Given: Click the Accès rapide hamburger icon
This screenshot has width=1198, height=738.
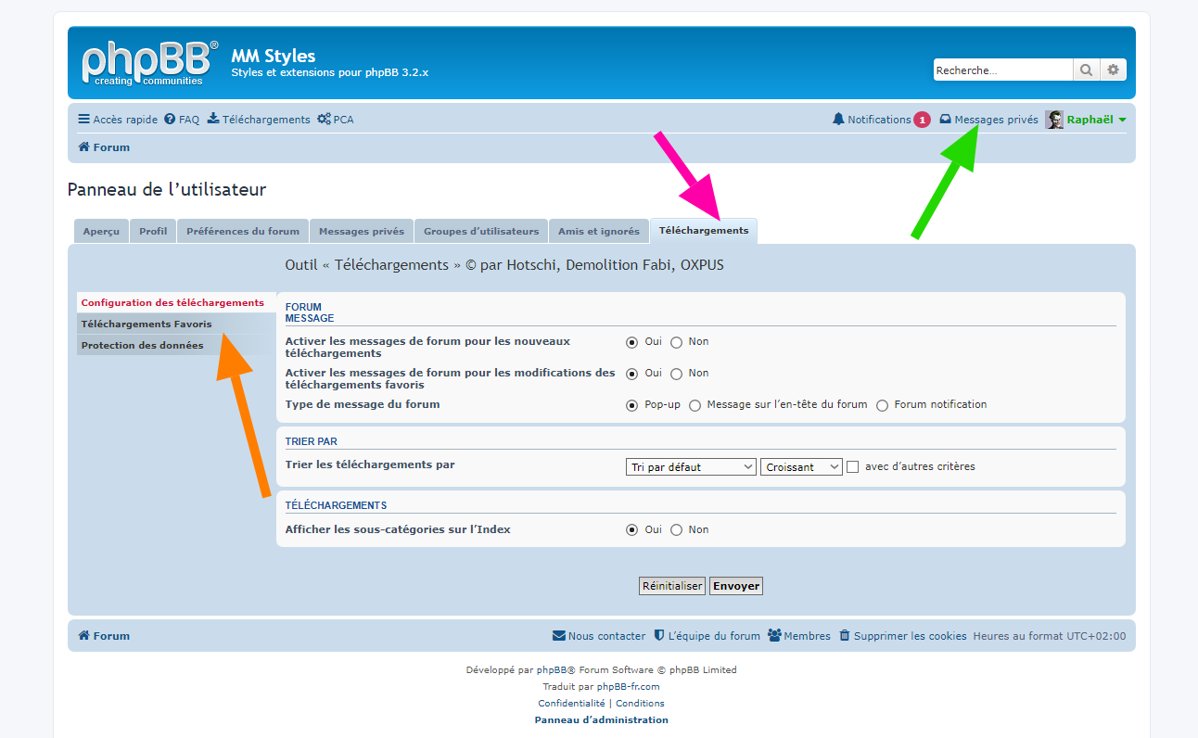Looking at the screenshot, I should coord(84,120).
